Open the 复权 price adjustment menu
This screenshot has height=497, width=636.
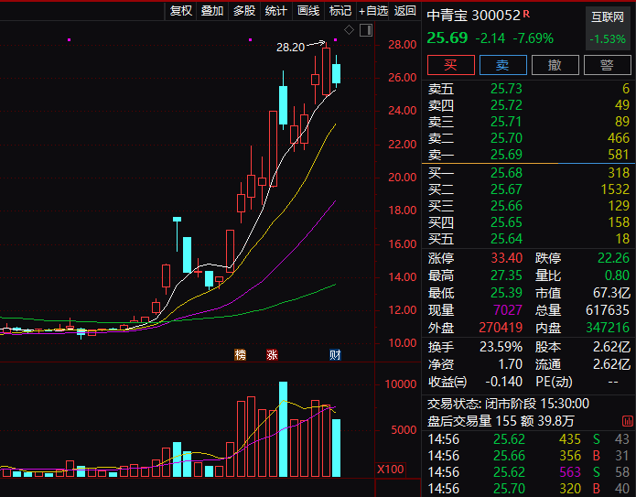pos(181,11)
